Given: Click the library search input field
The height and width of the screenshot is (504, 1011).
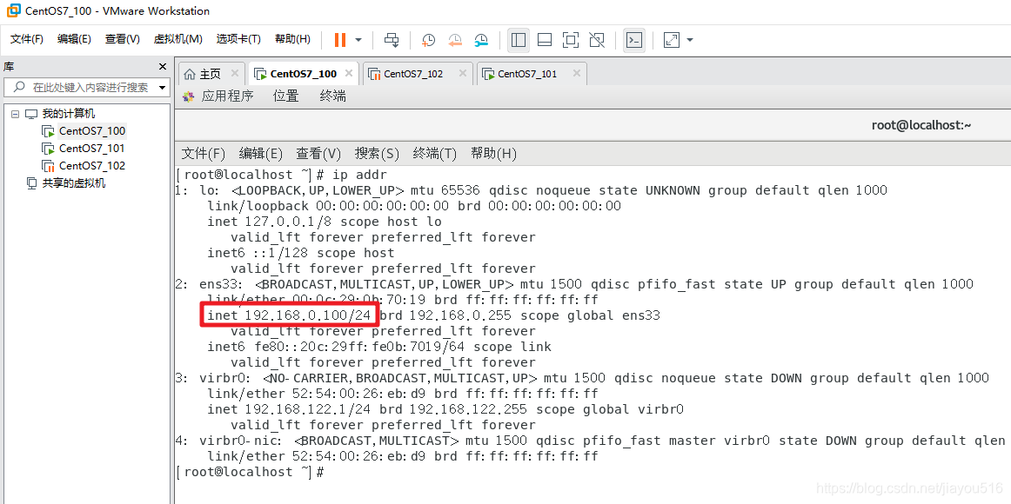Looking at the screenshot, I should coord(81,88).
